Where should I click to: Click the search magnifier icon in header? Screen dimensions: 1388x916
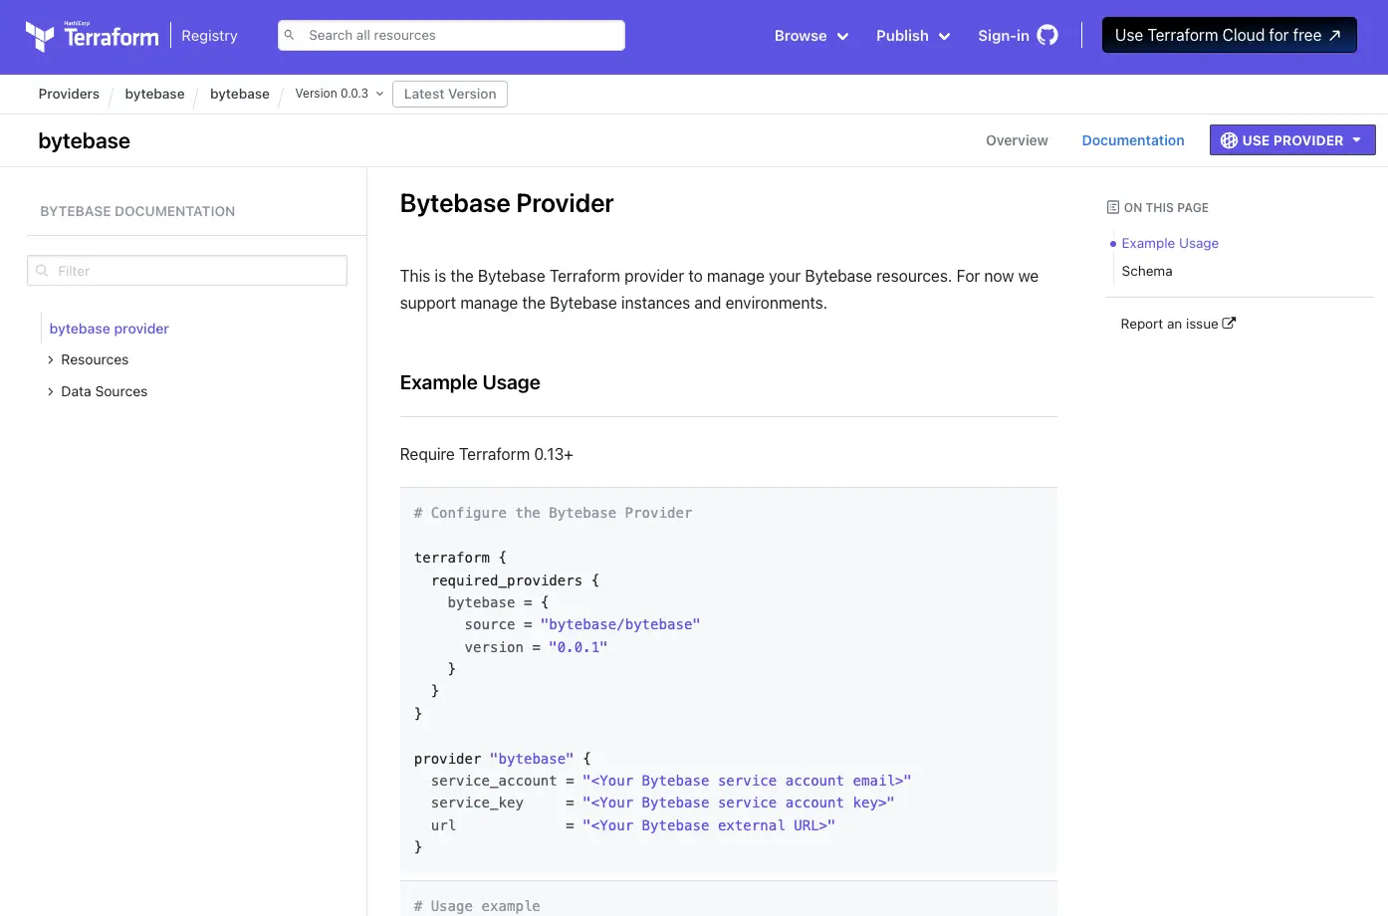pos(290,35)
